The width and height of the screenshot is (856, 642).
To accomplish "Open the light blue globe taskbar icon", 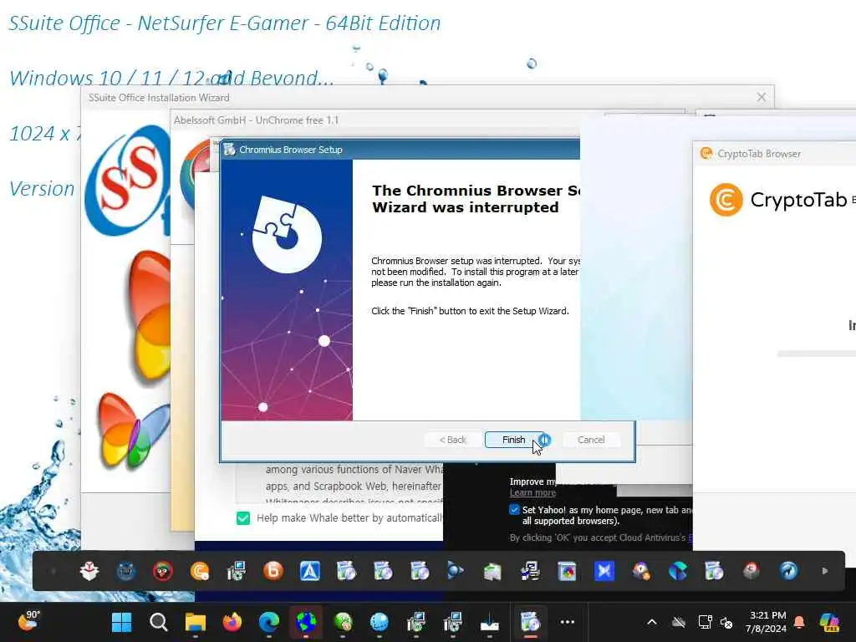I will pyautogui.click(x=380, y=622).
